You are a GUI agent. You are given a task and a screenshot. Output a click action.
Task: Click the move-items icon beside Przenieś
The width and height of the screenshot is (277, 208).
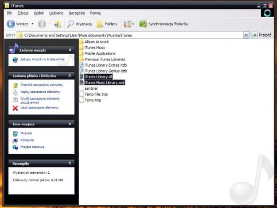(x=15, y=85)
